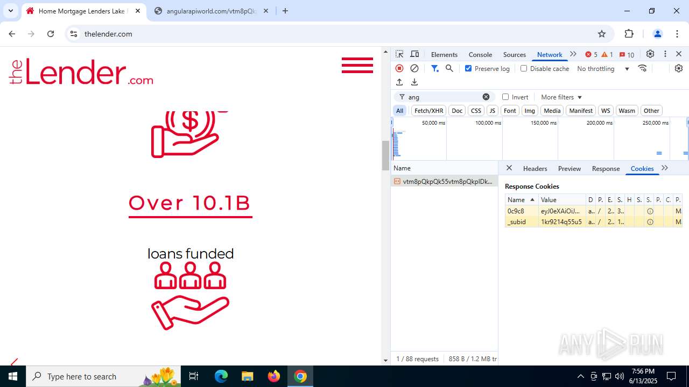Show more DevTools panels chevron
Image resolution: width=689 pixels, height=387 pixels.
tap(573, 54)
